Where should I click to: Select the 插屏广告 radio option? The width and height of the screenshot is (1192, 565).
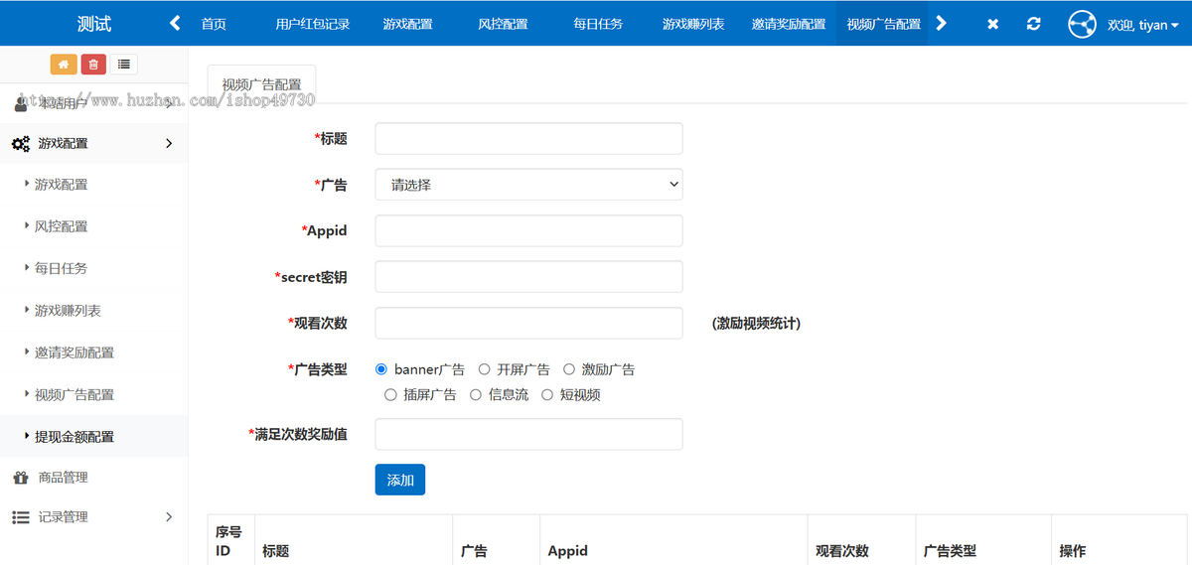tap(390, 395)
